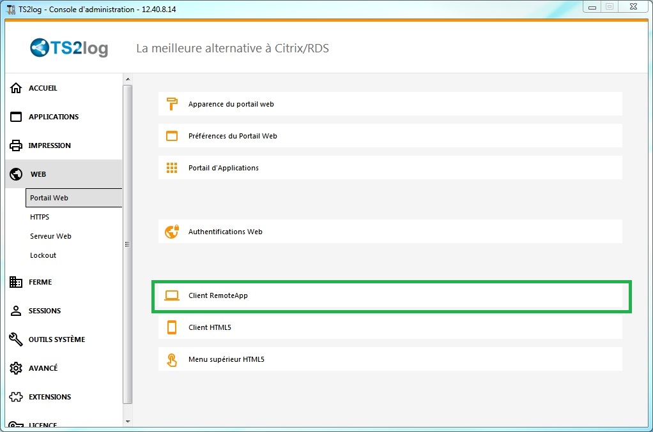Click the Préférences du Portail Web icon
This screenshot has height=432, width=653.
(x=172, y=136)
